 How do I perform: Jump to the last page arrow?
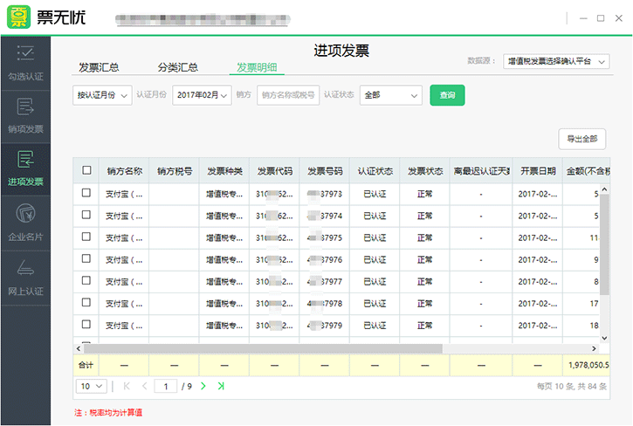tap(221, 387)
